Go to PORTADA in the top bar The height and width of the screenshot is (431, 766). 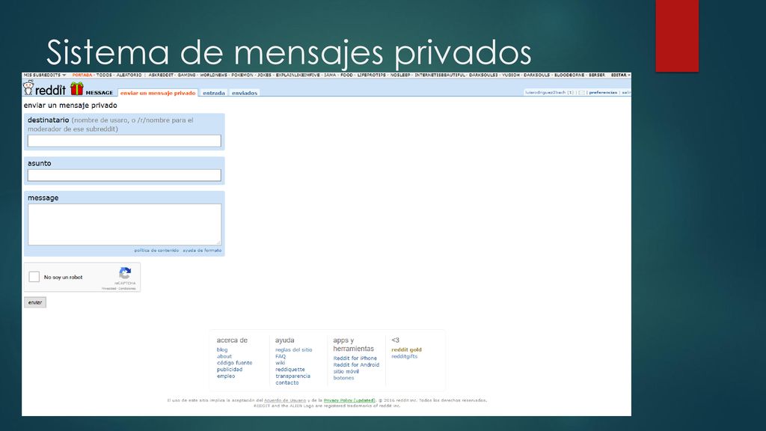tap(82, 76)
